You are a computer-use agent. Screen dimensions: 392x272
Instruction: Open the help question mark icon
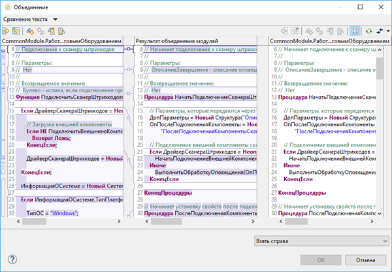pos(12,260)
